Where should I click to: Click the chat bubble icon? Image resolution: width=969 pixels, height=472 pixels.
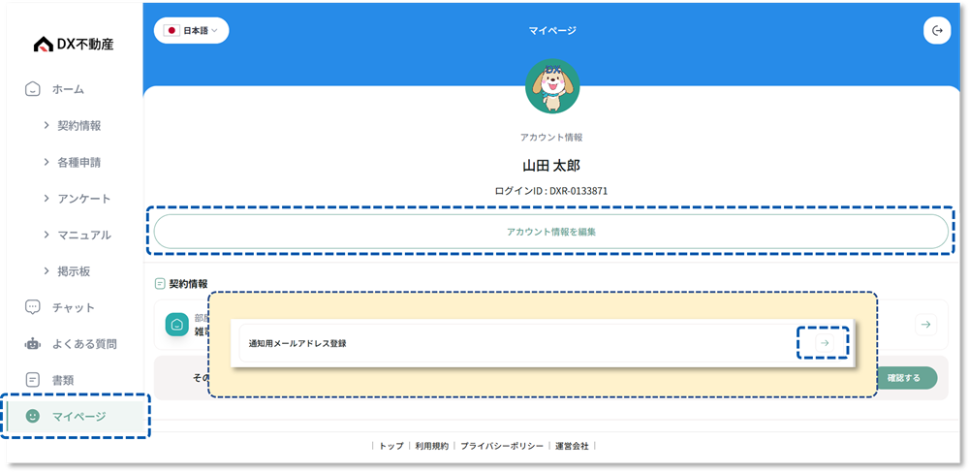click(32, 307)
